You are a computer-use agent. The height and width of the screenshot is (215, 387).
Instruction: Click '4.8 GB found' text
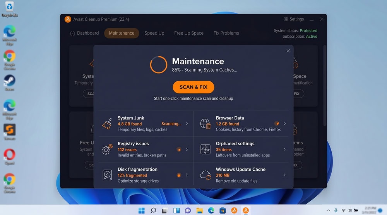click(x=130, y=124)
